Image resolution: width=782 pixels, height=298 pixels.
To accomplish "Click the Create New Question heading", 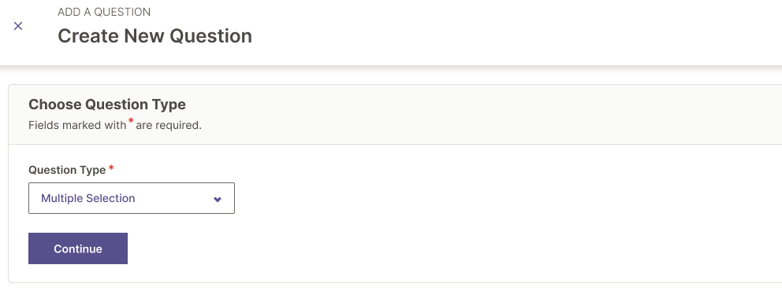I will tap(155, 36).
